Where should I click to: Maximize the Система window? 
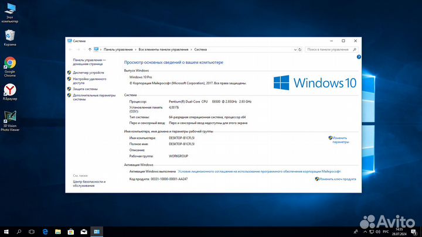(343, 41)
